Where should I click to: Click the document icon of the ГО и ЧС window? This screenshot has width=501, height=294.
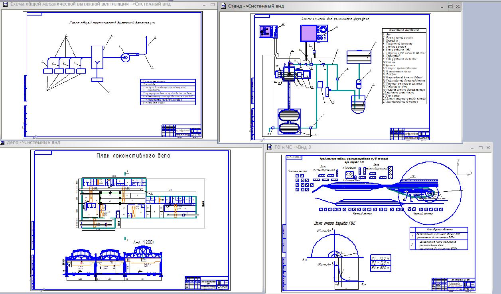[270, 147]
